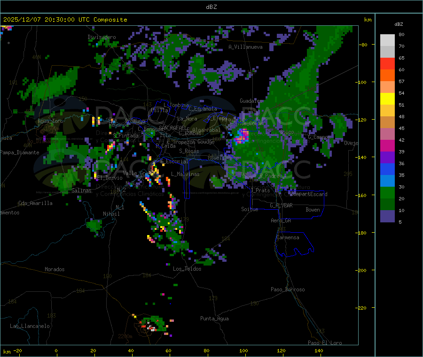Click the G_ALVEAR map label
Screen dimensions: 423x357
coord(281,205)
